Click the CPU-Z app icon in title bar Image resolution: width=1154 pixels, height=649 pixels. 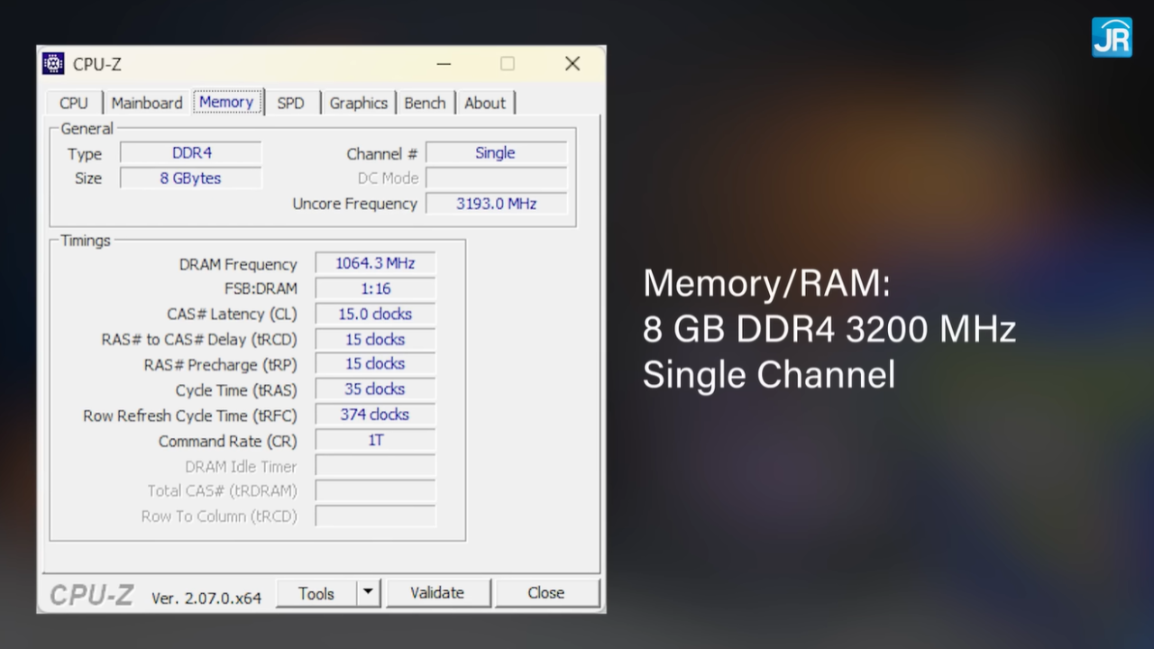point(53,64)
